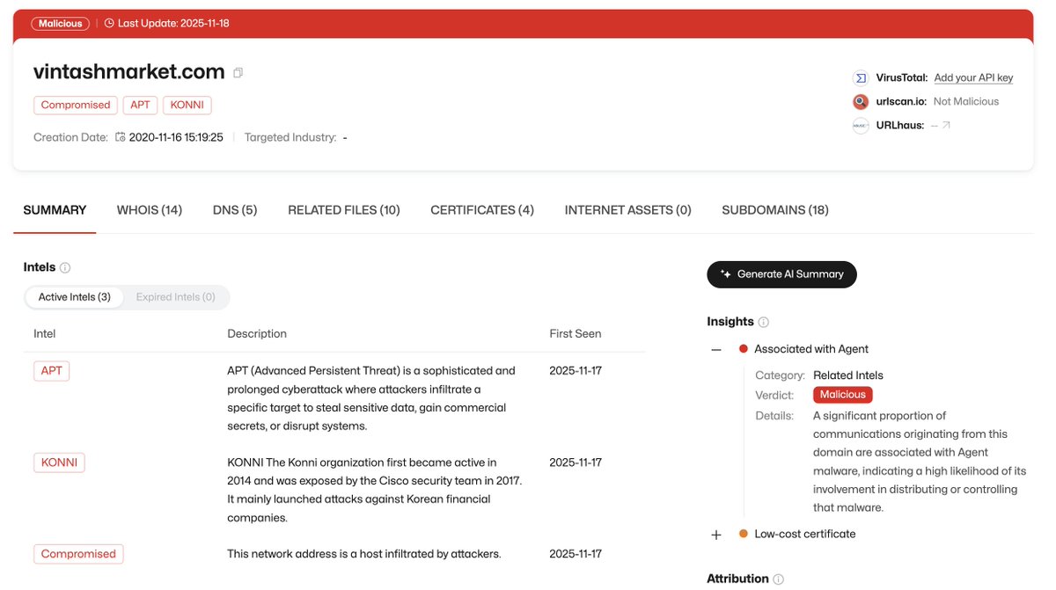Click Associated with Agent details paragraph

920,462
